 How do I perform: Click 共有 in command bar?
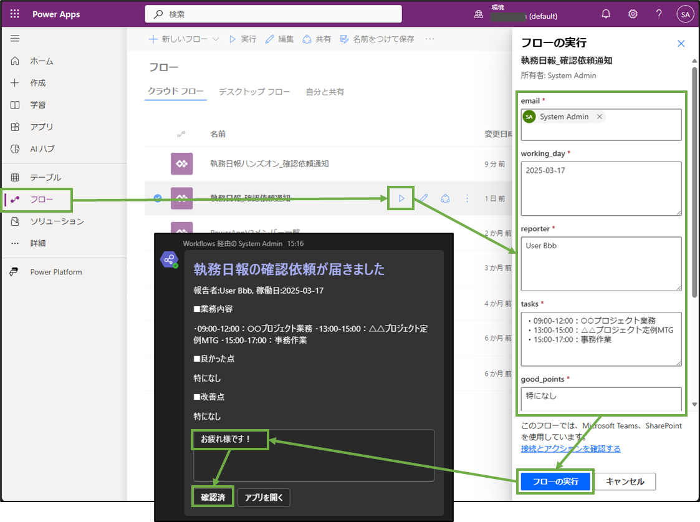click(317, 39)
